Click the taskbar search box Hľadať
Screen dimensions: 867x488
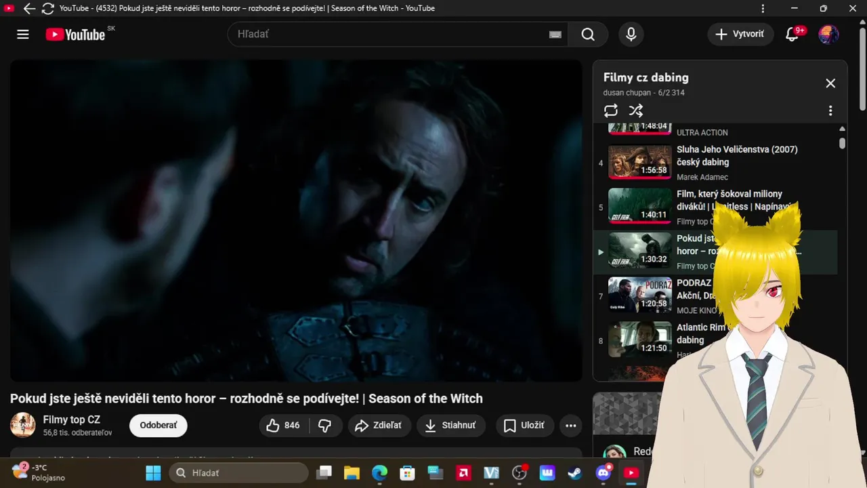pyautogui.click(x=239, y=472)
